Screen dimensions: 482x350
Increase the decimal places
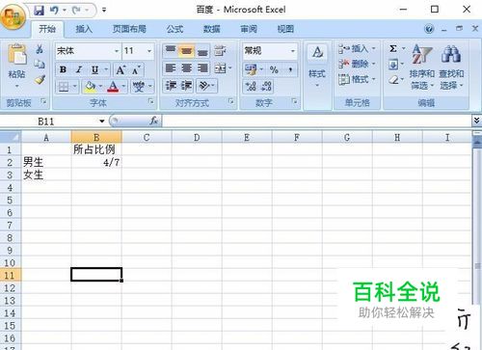[251, 86]
